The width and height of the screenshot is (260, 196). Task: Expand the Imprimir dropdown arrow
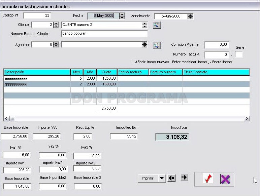(x=162, y=178)
